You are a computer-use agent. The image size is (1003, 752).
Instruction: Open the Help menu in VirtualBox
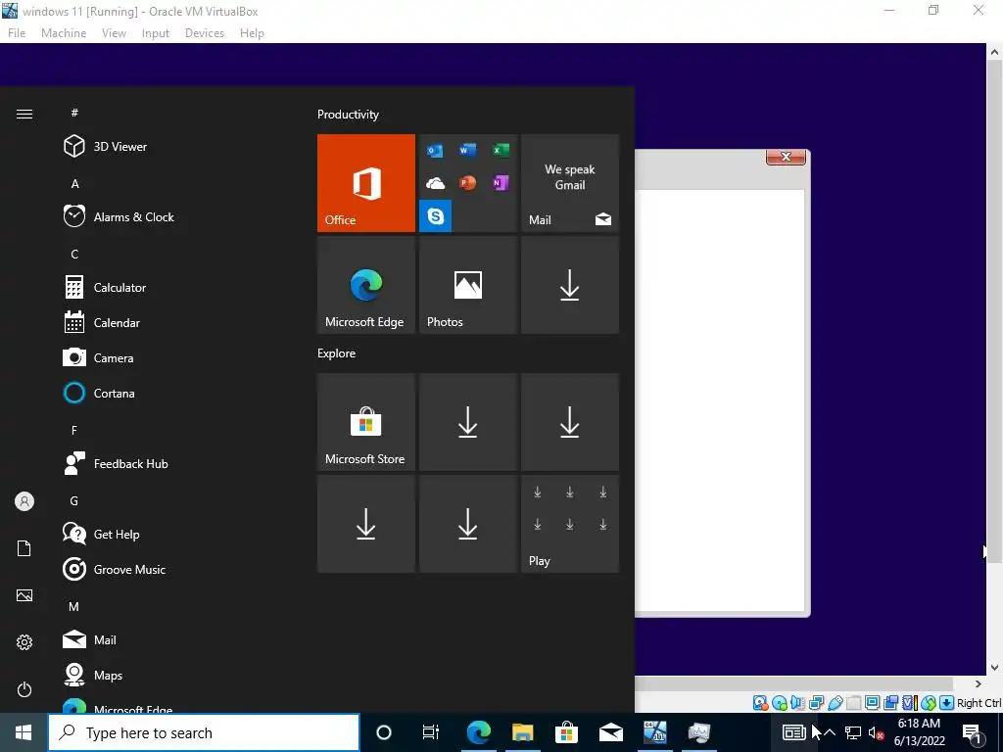point(252,33)
